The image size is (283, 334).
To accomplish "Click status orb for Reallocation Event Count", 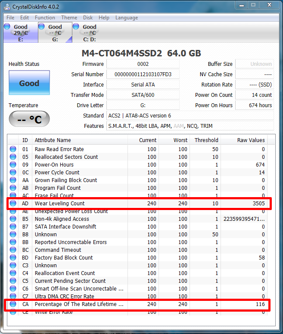I will click(x=13, y=273).
